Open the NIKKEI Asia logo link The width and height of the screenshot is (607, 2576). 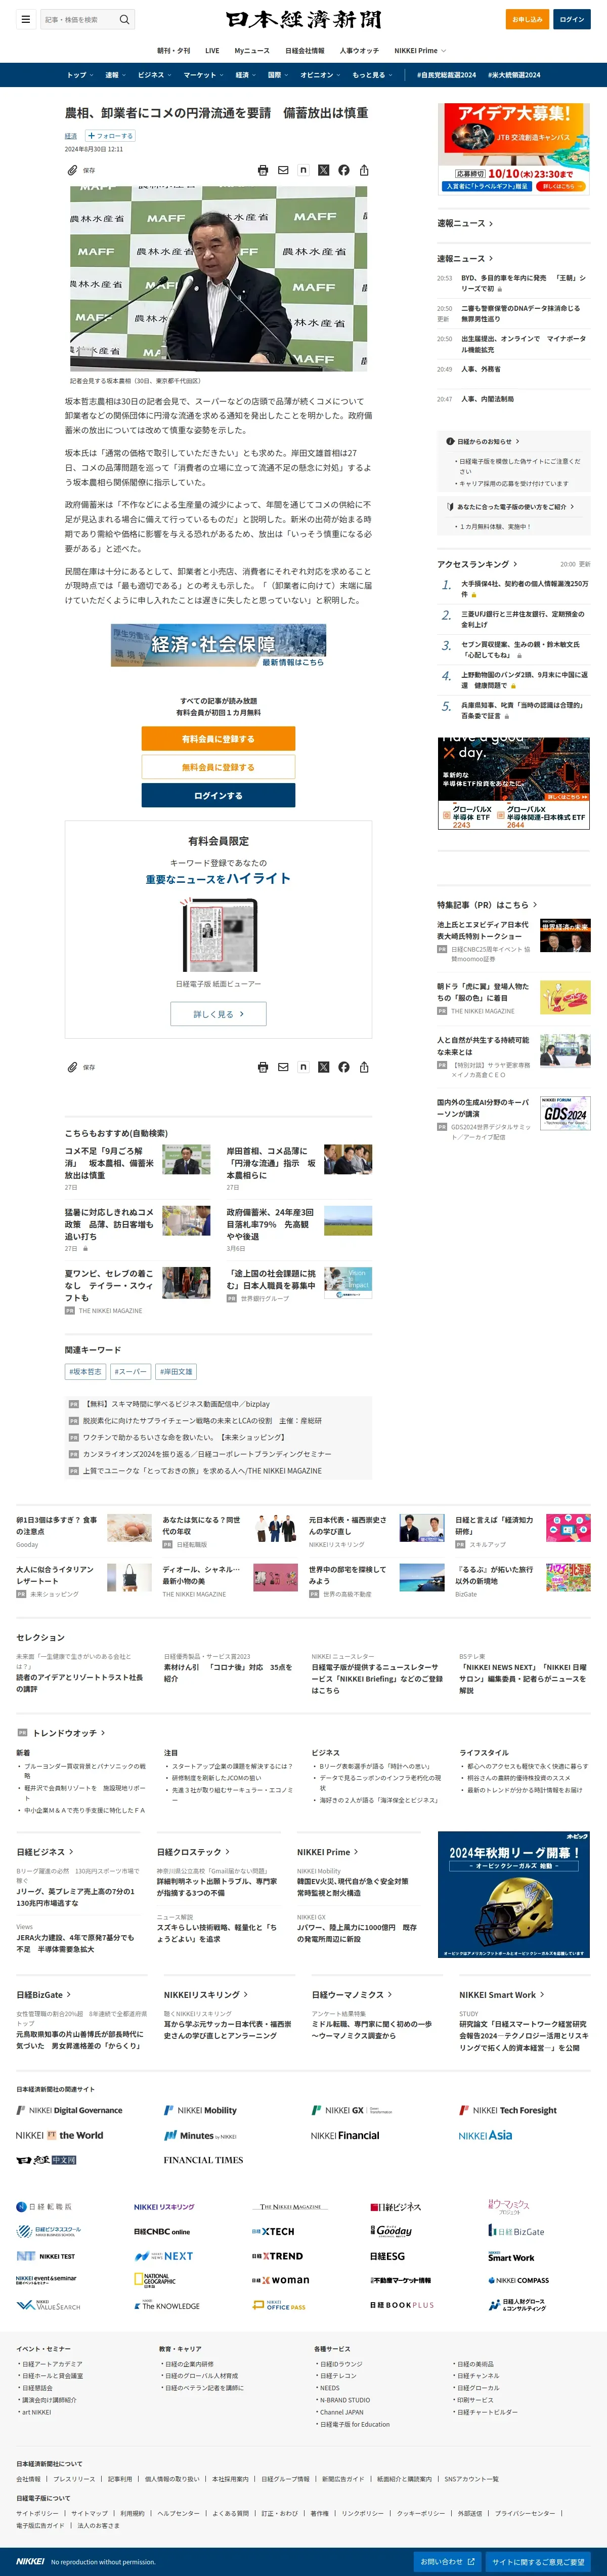[485, 2135]
